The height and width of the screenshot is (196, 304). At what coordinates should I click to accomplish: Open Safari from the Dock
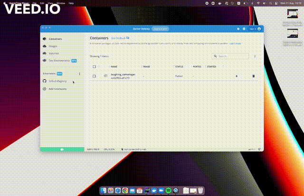118,191
